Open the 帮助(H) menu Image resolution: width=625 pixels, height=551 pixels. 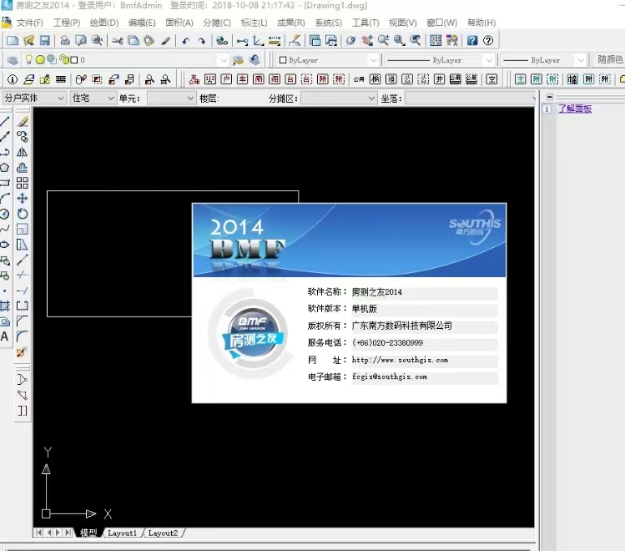point(481,23)
